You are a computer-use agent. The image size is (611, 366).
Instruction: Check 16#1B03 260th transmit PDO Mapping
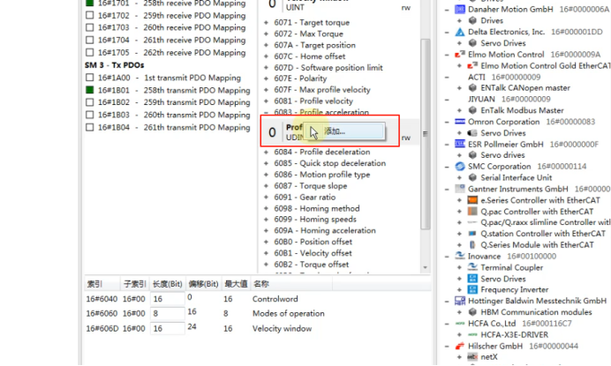pos(90,115)
